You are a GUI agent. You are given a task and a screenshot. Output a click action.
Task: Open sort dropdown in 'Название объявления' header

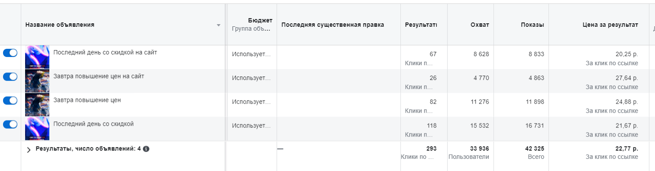point(219,25)
